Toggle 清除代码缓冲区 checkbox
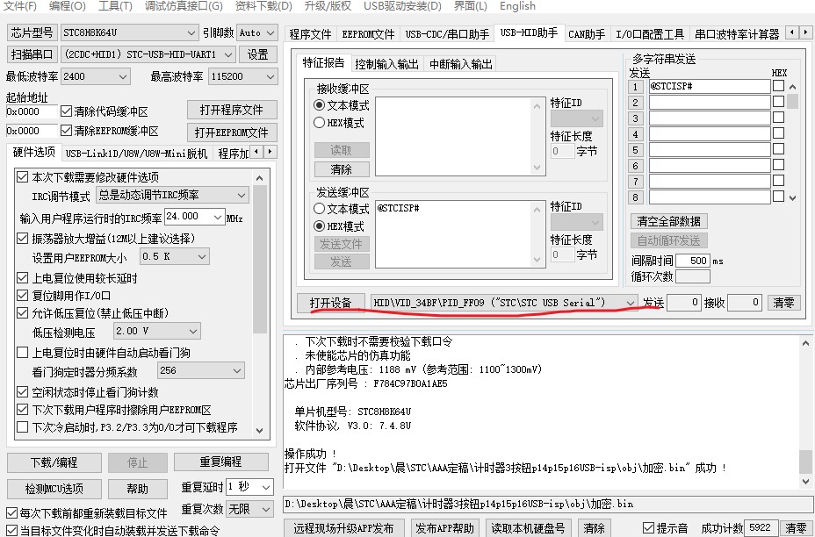The height and width of the screenshot is (537, 815). (x=66, y=111)
